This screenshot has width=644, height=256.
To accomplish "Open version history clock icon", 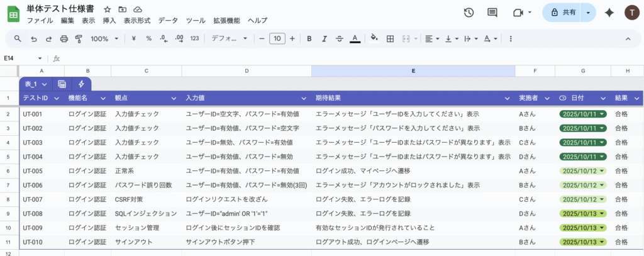I will (x=469, y=13).
